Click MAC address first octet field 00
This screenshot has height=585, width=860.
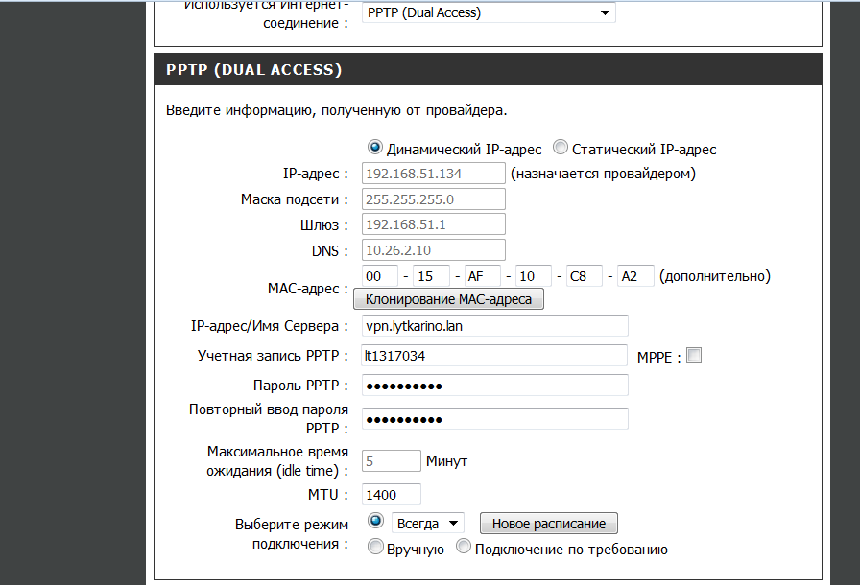coord(380,276)
